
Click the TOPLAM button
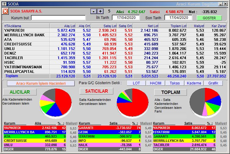(x=171, y=92)
